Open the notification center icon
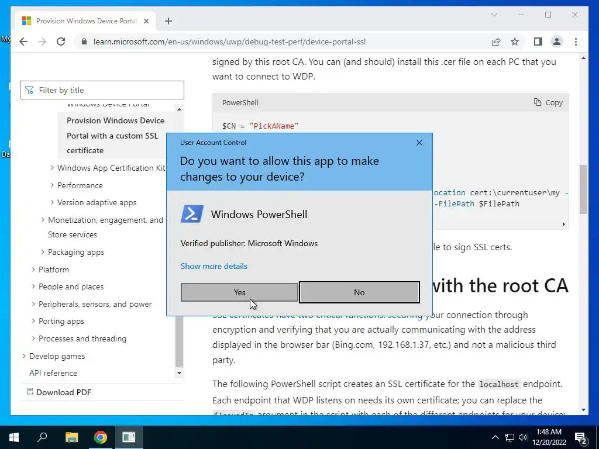Screen dimensions: 599x449 [x=580, y=437]
